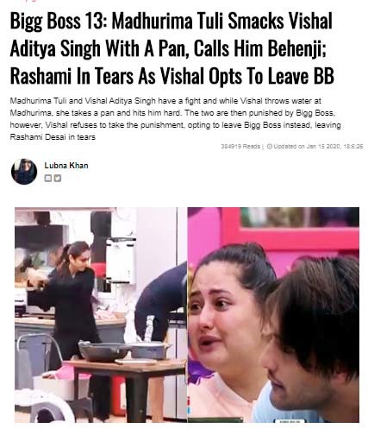
Task: Click the article summary paragraph
Action: click(x=175, y=119)
